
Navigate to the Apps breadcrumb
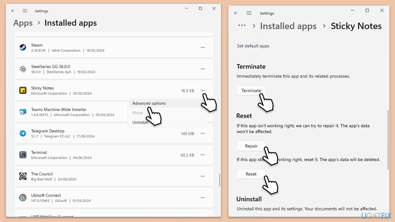pyautogui.click(x=23, y=23)
